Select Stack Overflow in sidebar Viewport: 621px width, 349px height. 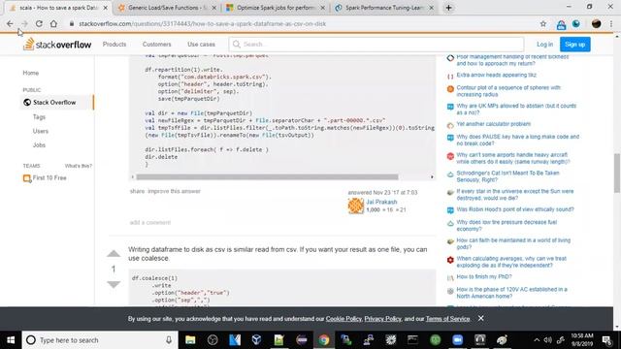click(54, 102)
